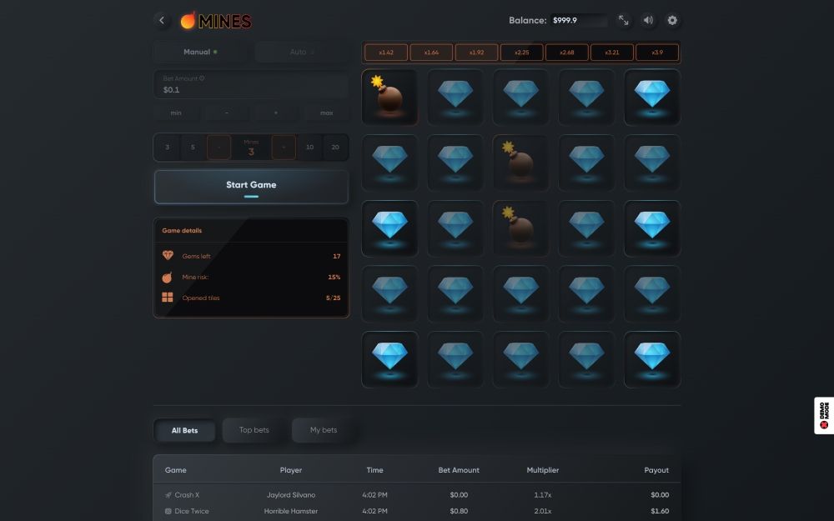This screenshot has height=521, width=834.
Task: Increase mines count with the orange-outlined plus
Action: (284, 148)
